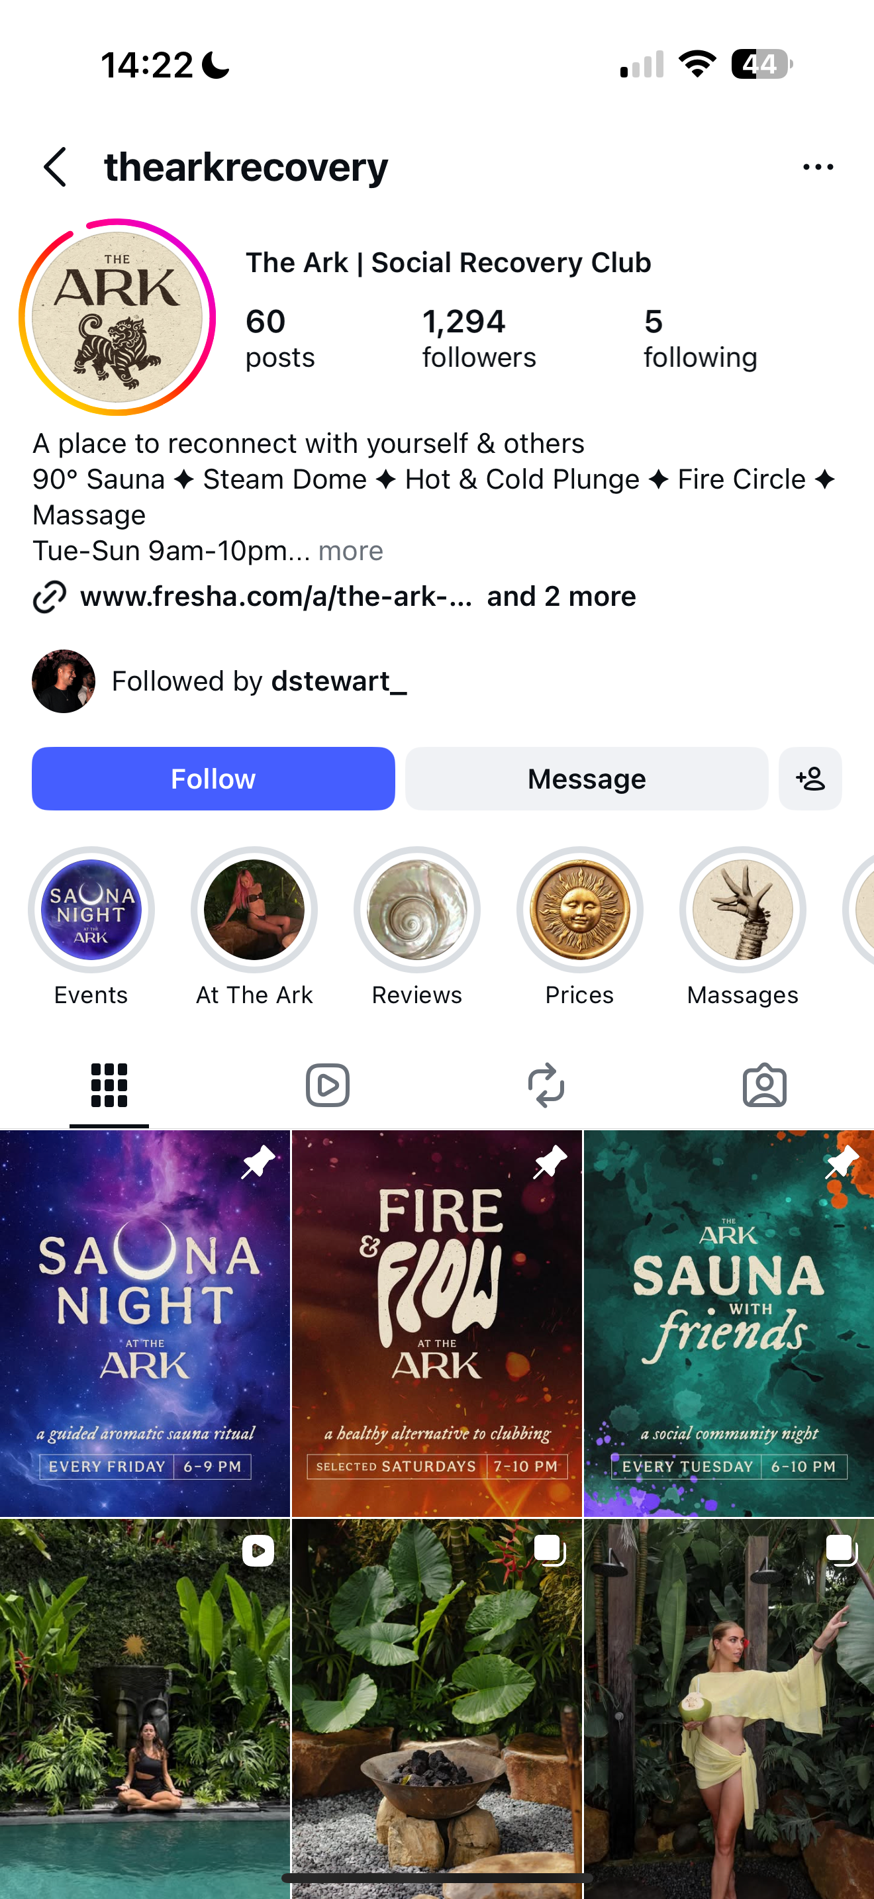
Task: Open the Prices story highlight
Action: point(580,910)
